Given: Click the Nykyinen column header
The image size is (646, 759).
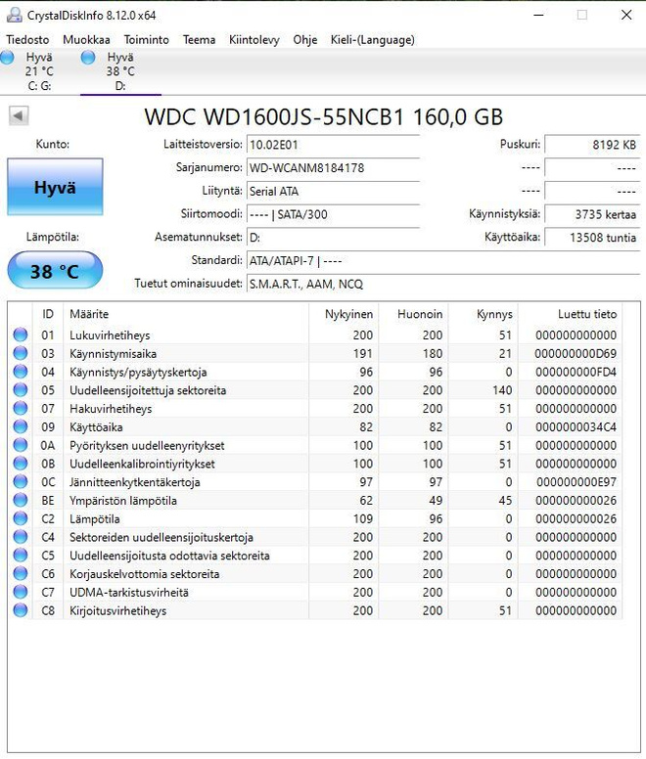Looking at the screenshot, I should (x=344, y=314).
